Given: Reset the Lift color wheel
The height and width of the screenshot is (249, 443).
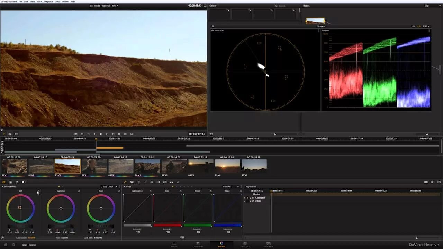Looking at the screenshot, I should pyautogui.click(x=38, y=191).
